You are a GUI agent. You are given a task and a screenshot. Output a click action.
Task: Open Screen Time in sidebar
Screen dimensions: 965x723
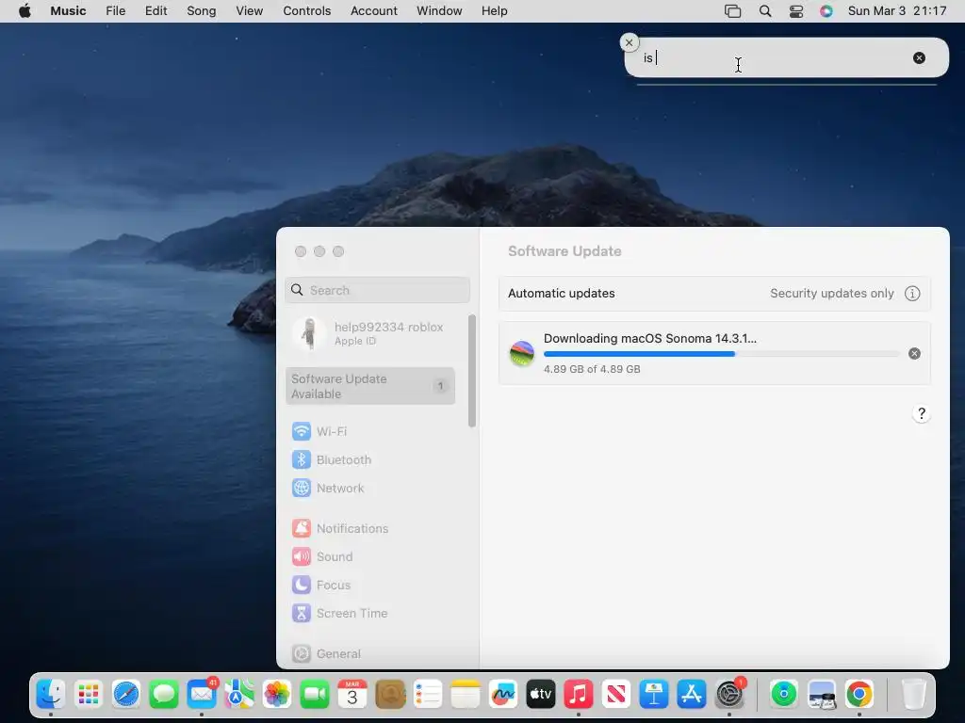(339, 613)
